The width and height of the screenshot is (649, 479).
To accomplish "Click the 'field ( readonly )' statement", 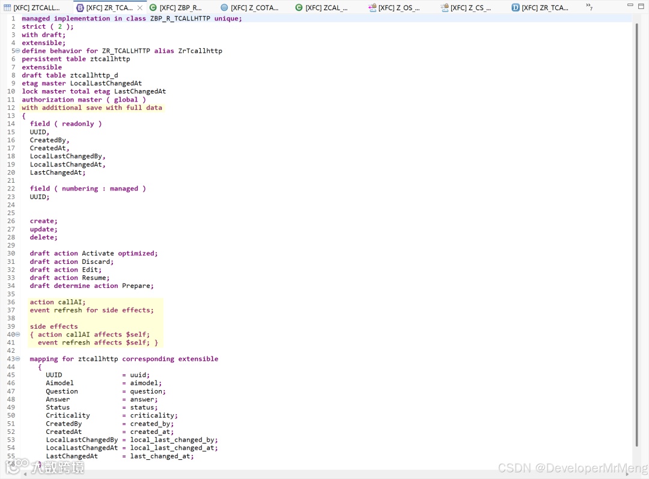I will pos(66,124).
